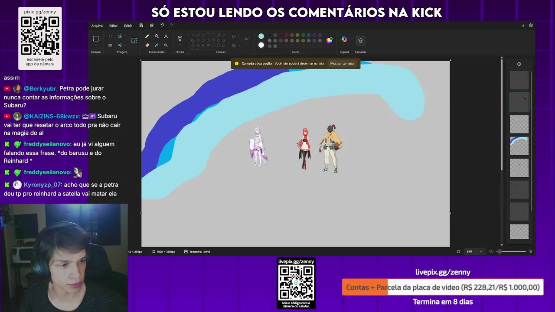Toggle the Camadas layers panel
Screen dimensions: 555x312
360,40
